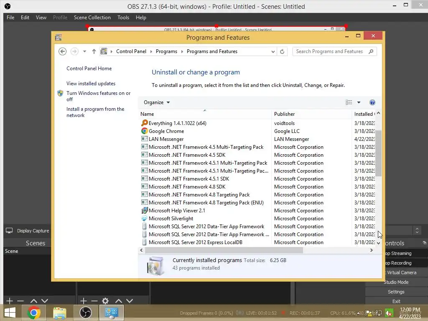Sort by Name column header
Image resolution: width=428 pixels, height=321 pixels.
205,114
